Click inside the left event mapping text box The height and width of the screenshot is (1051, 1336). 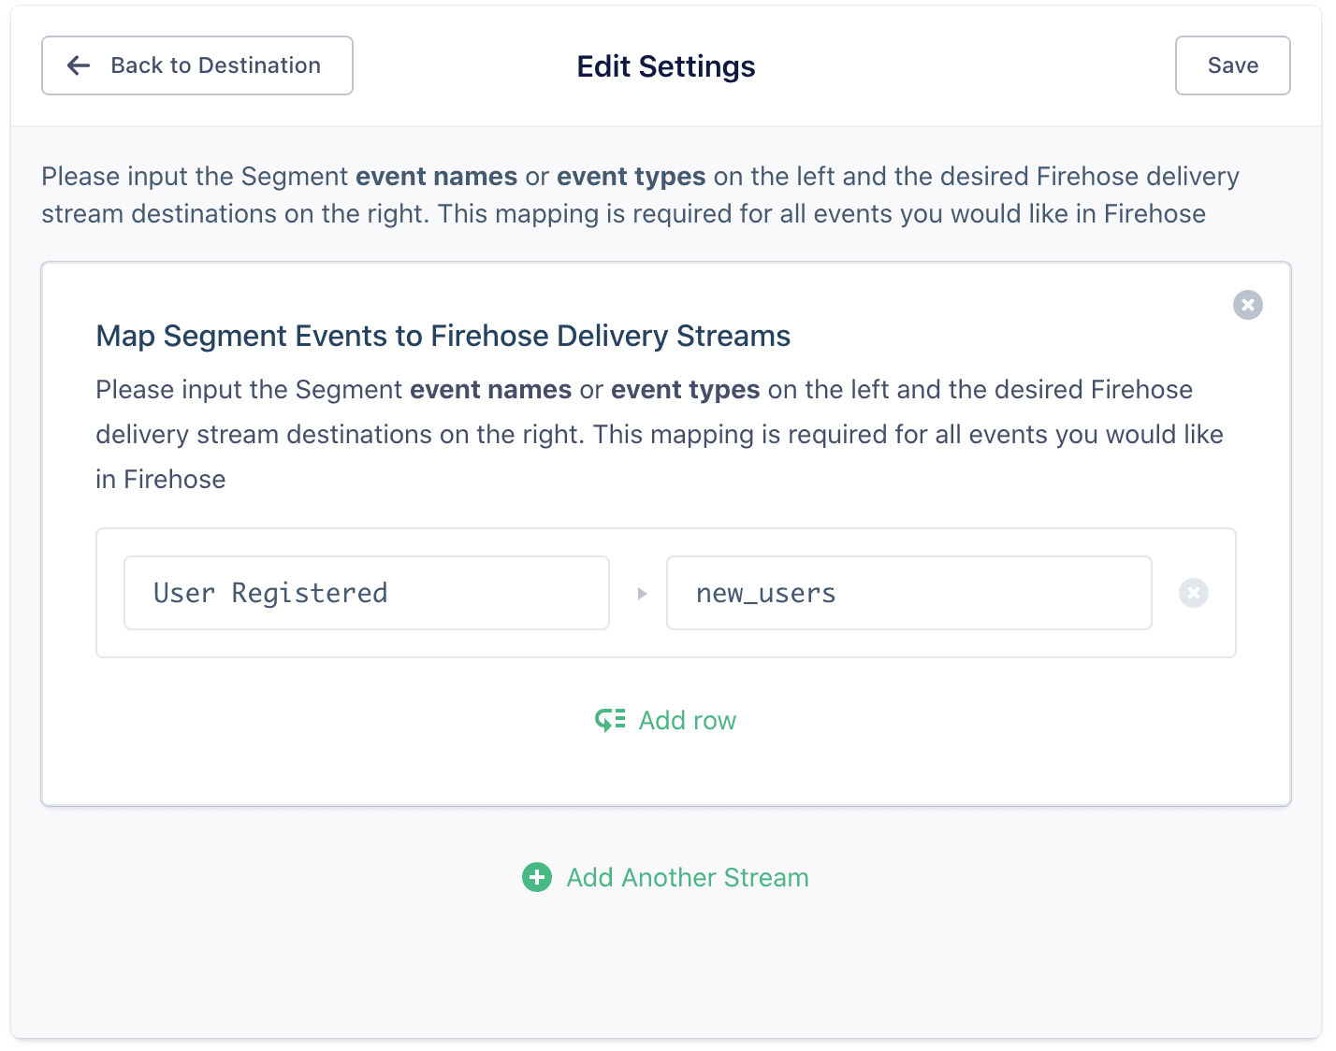(x=366, y=593)
